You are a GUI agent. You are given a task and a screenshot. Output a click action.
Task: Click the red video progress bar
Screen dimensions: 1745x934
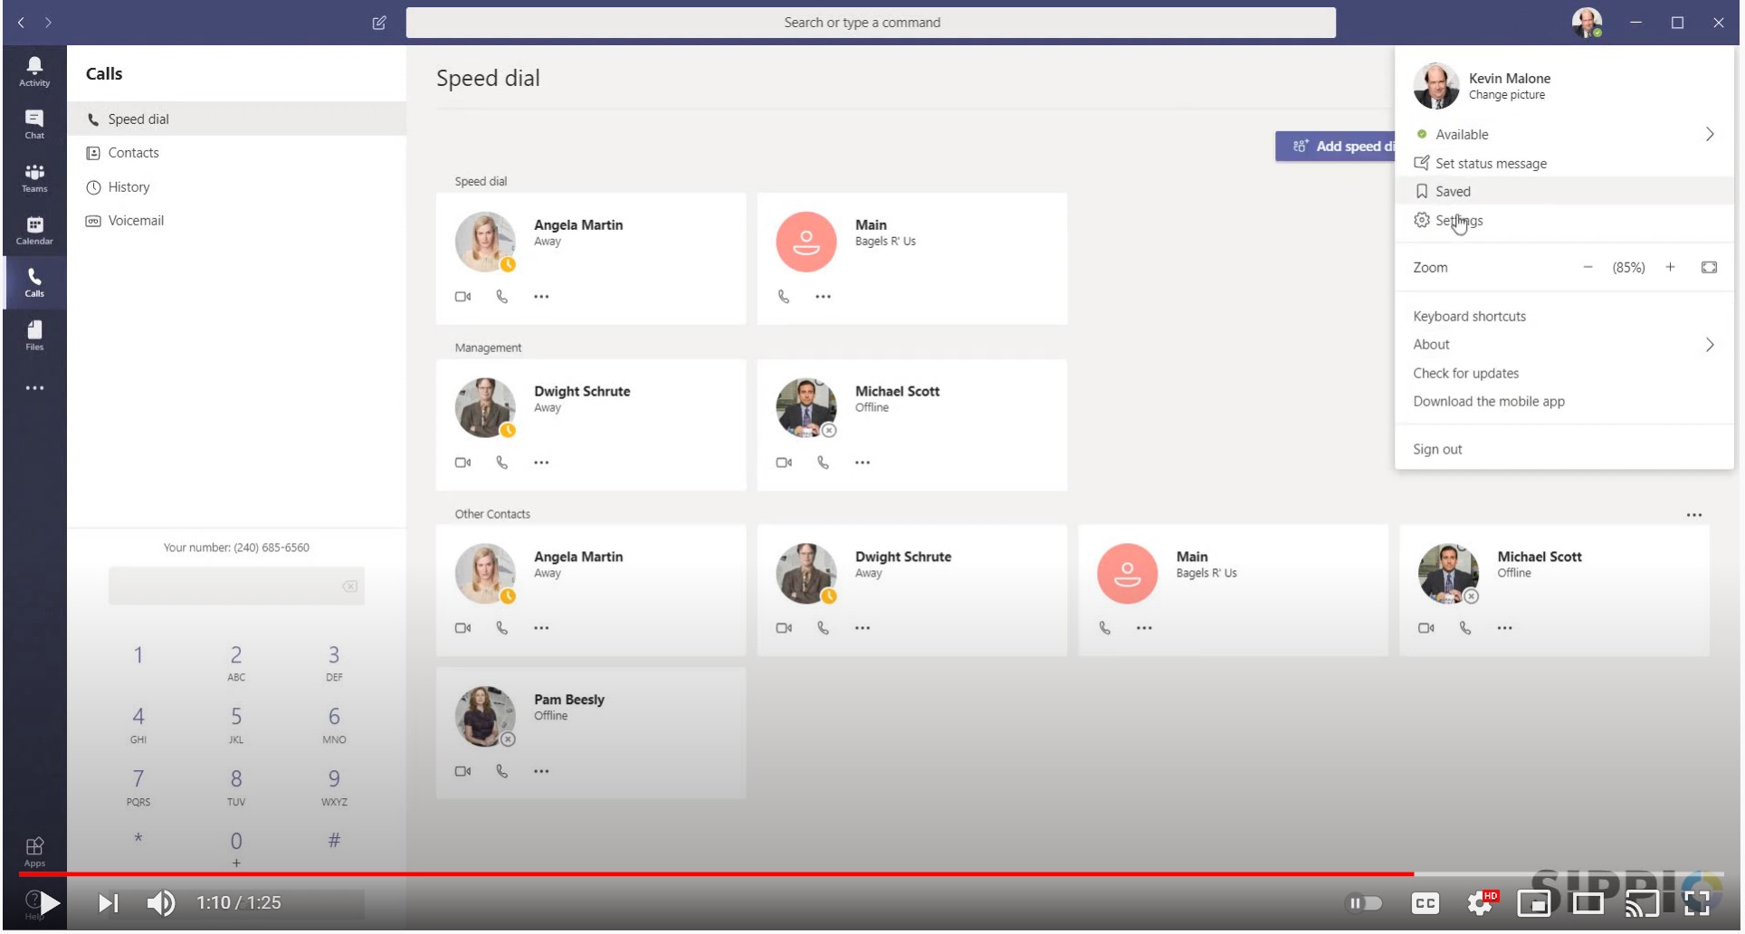pos(724,874)
